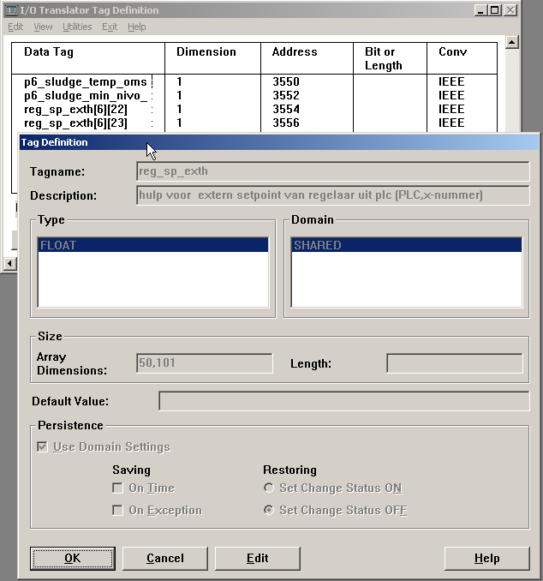Screen dimensions: 543x581
Task: Enable the On Exception saving checkbox
Action: [x=118, y=511]
